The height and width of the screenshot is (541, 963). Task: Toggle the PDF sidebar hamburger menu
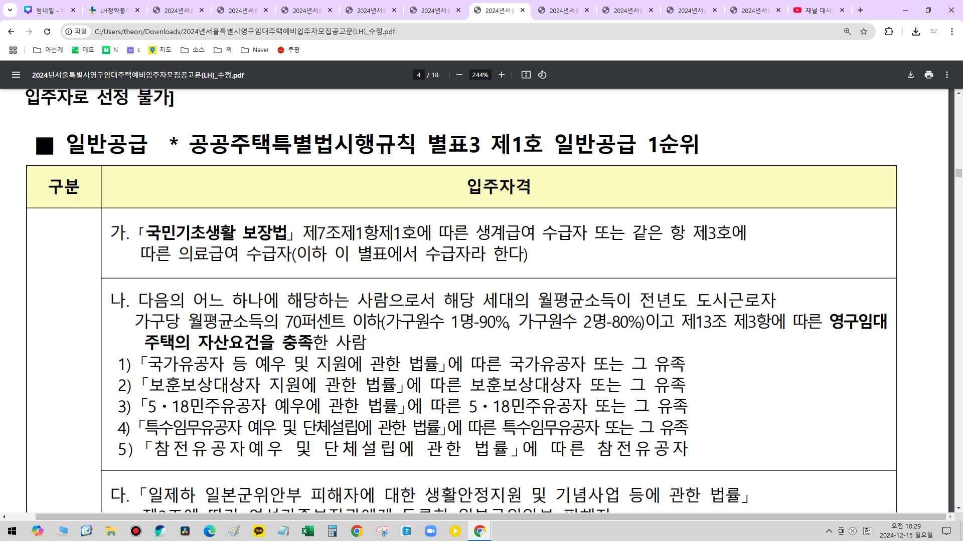[x=16, y=75]
